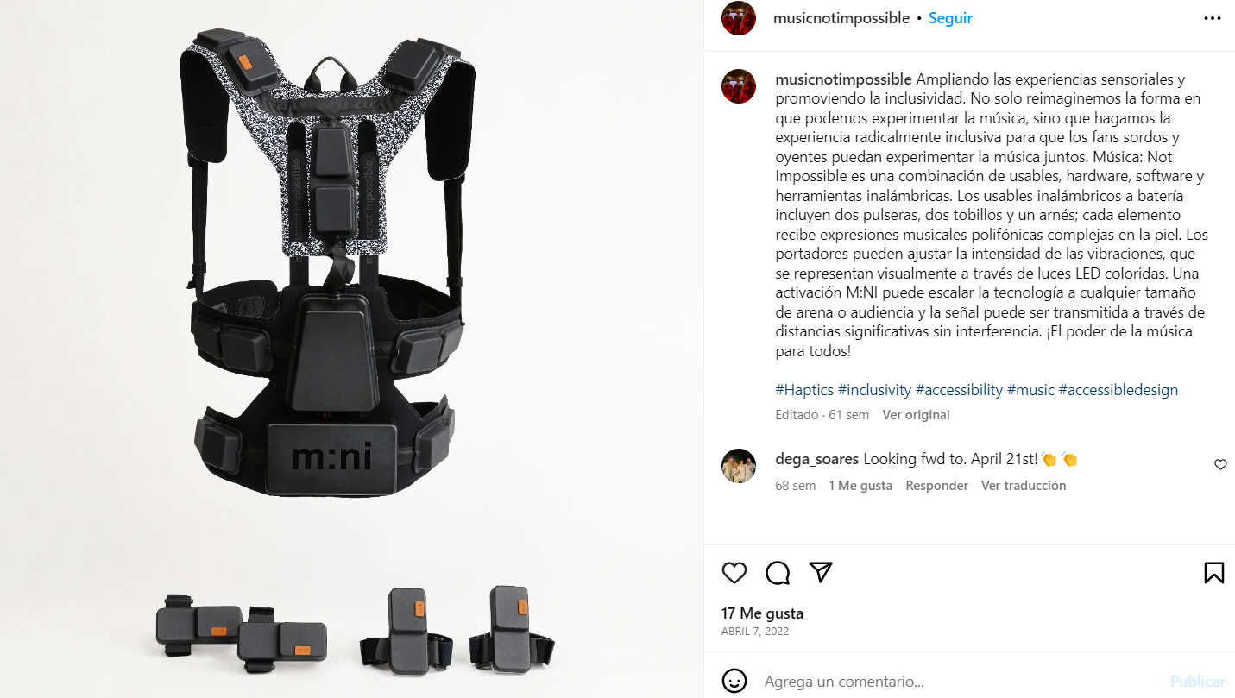Viewport: 1235px width, 698px height.
Task: Click the #Haptics hashtag
Action: pyautogui.click(x=804, y=390)
